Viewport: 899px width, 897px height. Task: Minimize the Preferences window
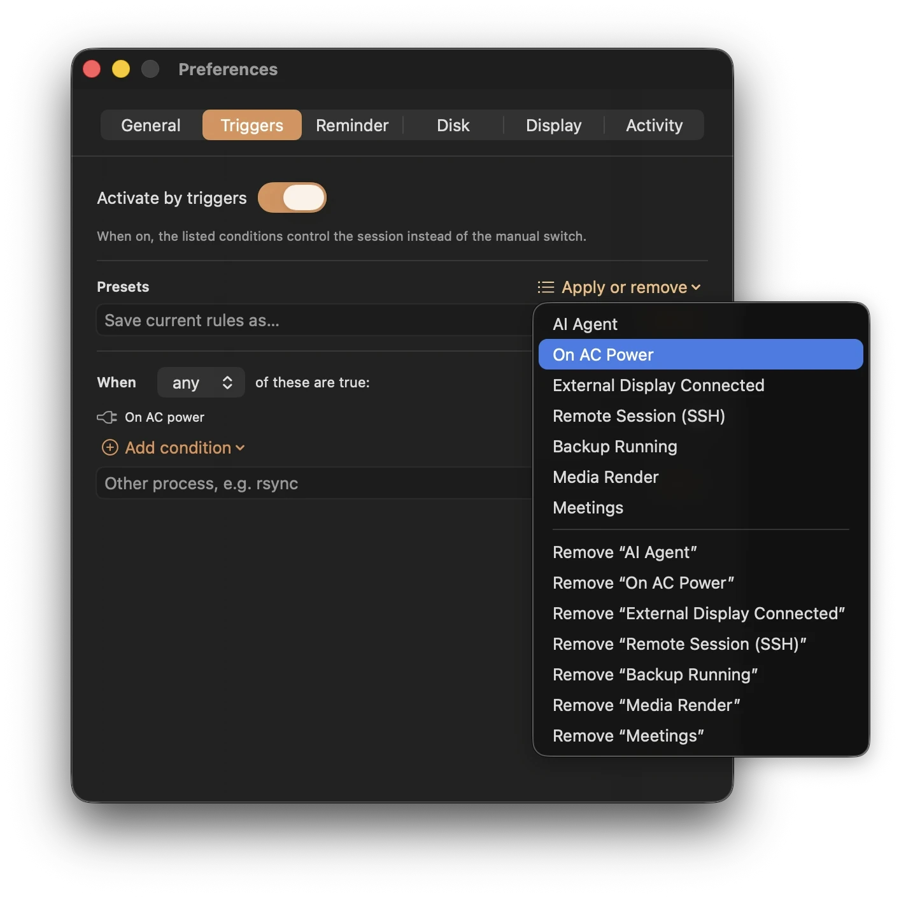[121, 69]
